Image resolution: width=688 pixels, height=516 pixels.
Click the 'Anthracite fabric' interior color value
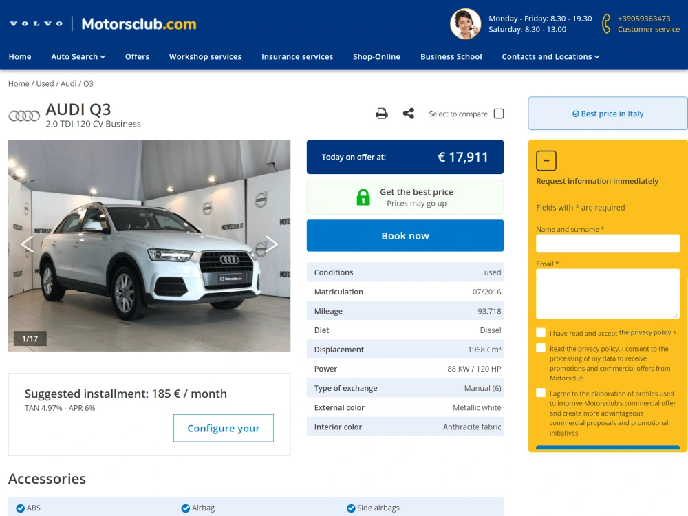pyautogui.click(x=472, y=427)
